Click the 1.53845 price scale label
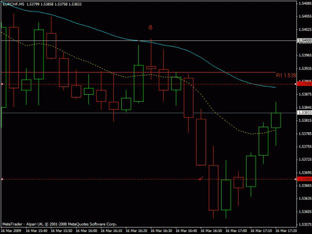 305,107
